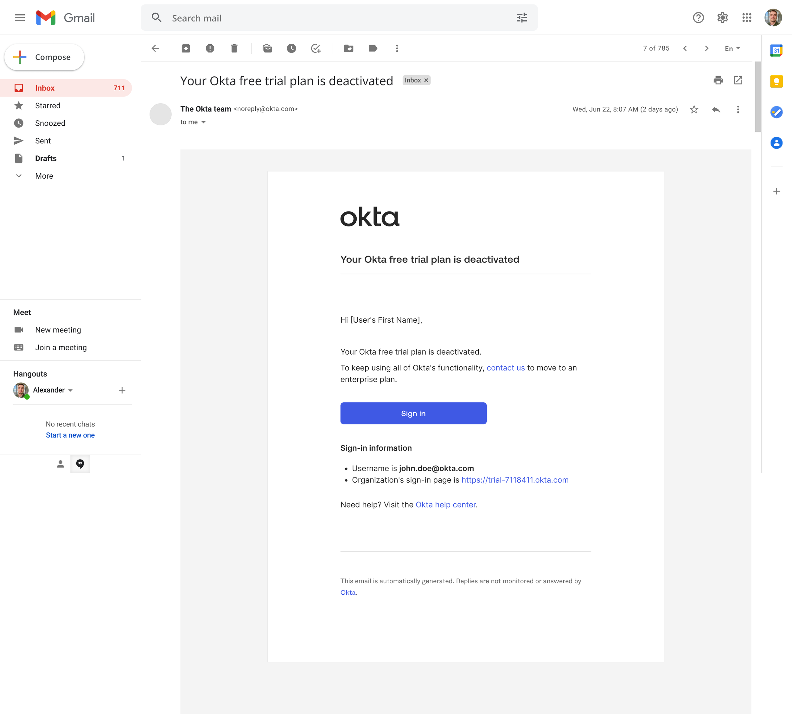Snooze this email with the clock icon
The image size is (792, 714).
tap(291, 48)
